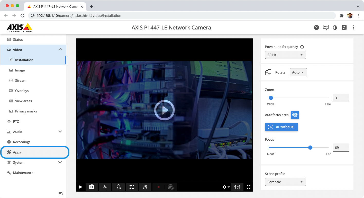Open the browser extensions puzzle icon
The height and width of the screenshot is (198, 364).
click(x=341, y=16)
